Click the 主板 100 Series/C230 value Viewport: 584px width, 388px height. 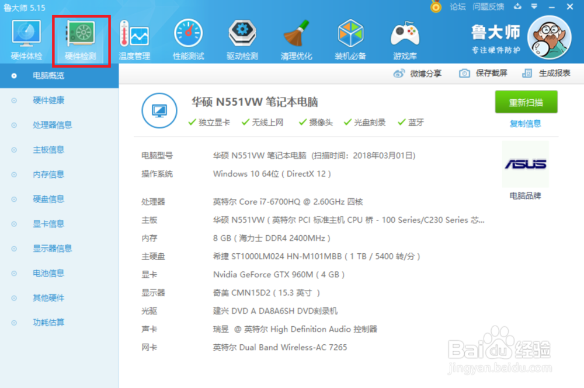349,220
